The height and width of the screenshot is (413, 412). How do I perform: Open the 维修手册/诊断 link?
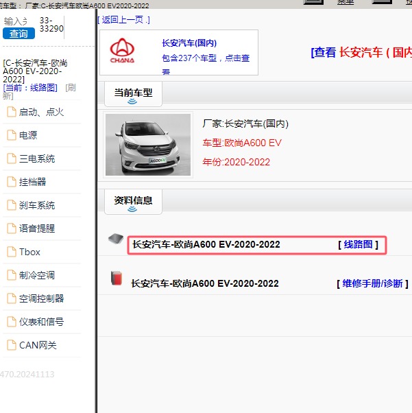pos(372,283)
